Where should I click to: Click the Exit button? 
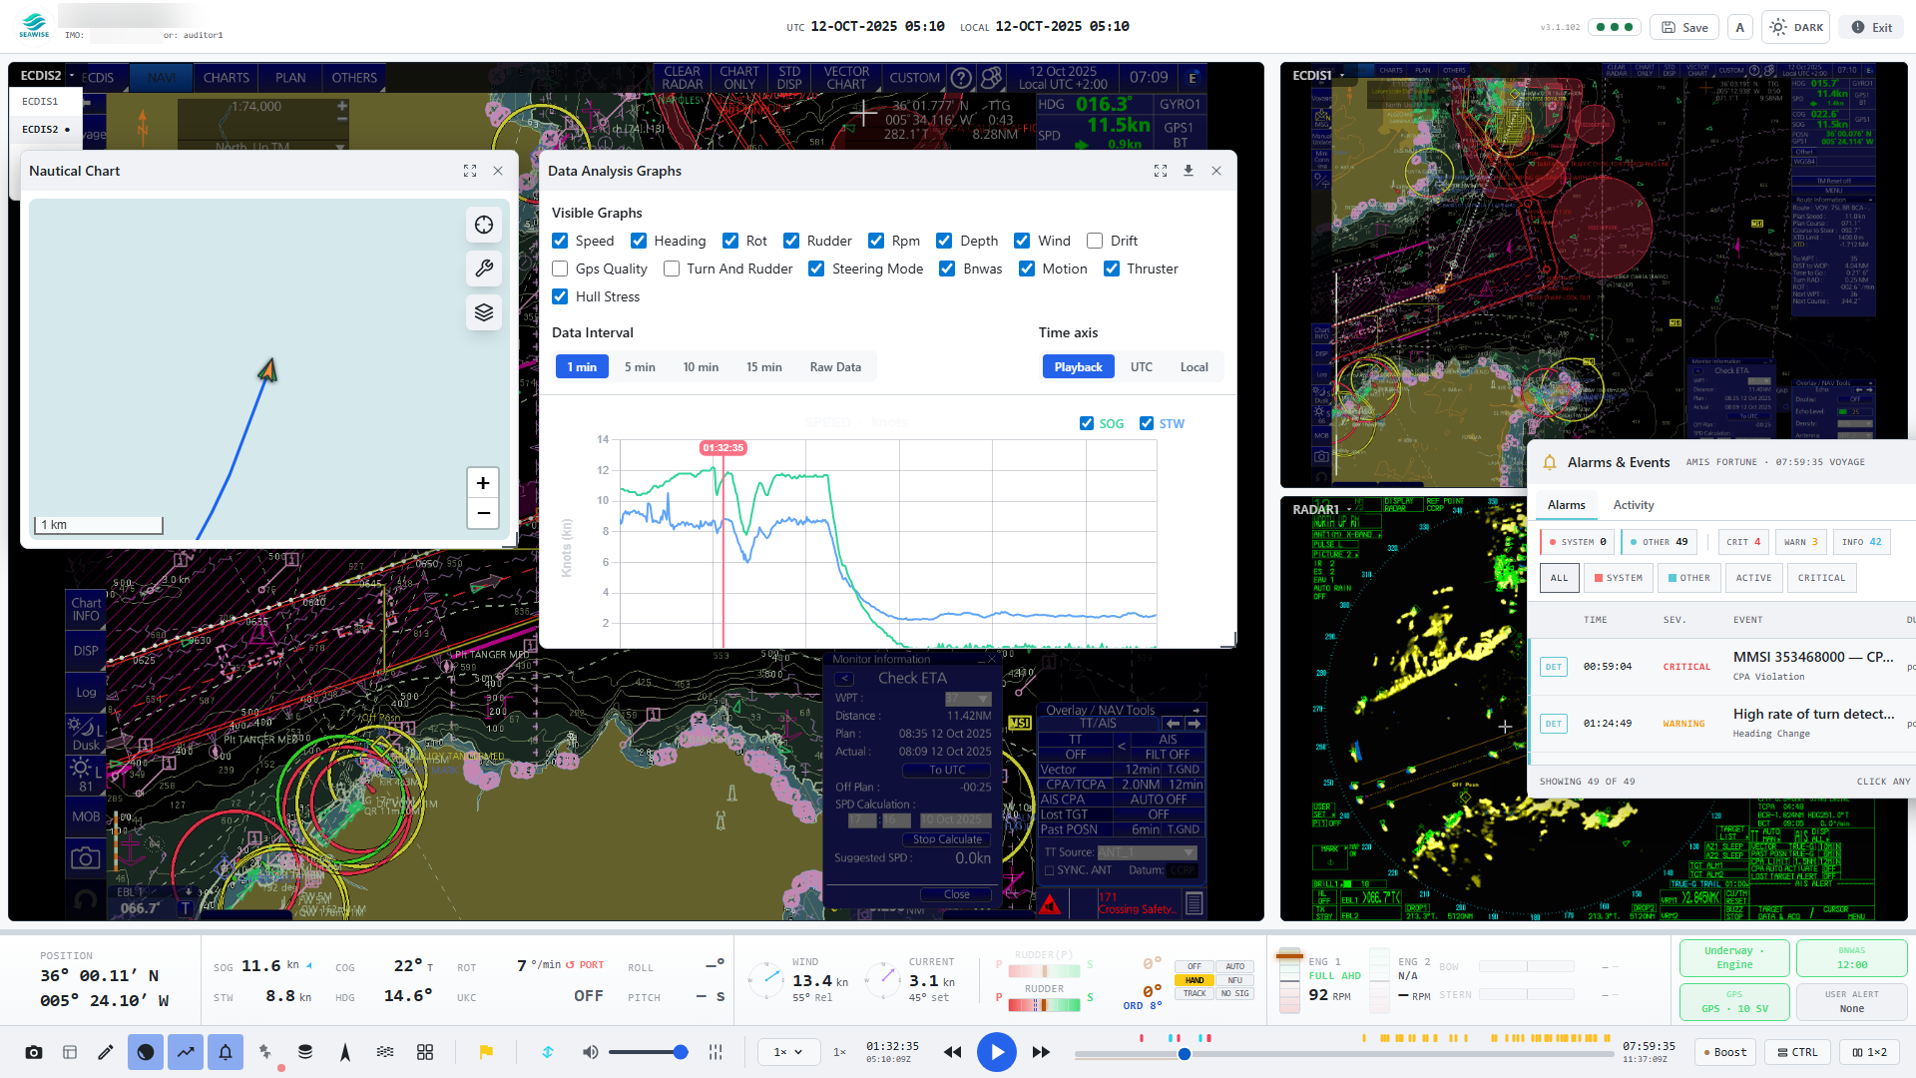click(x=1872, y=27)
